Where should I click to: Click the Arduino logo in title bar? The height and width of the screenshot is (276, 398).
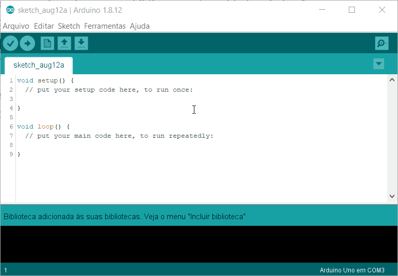(x=10, y=10)
